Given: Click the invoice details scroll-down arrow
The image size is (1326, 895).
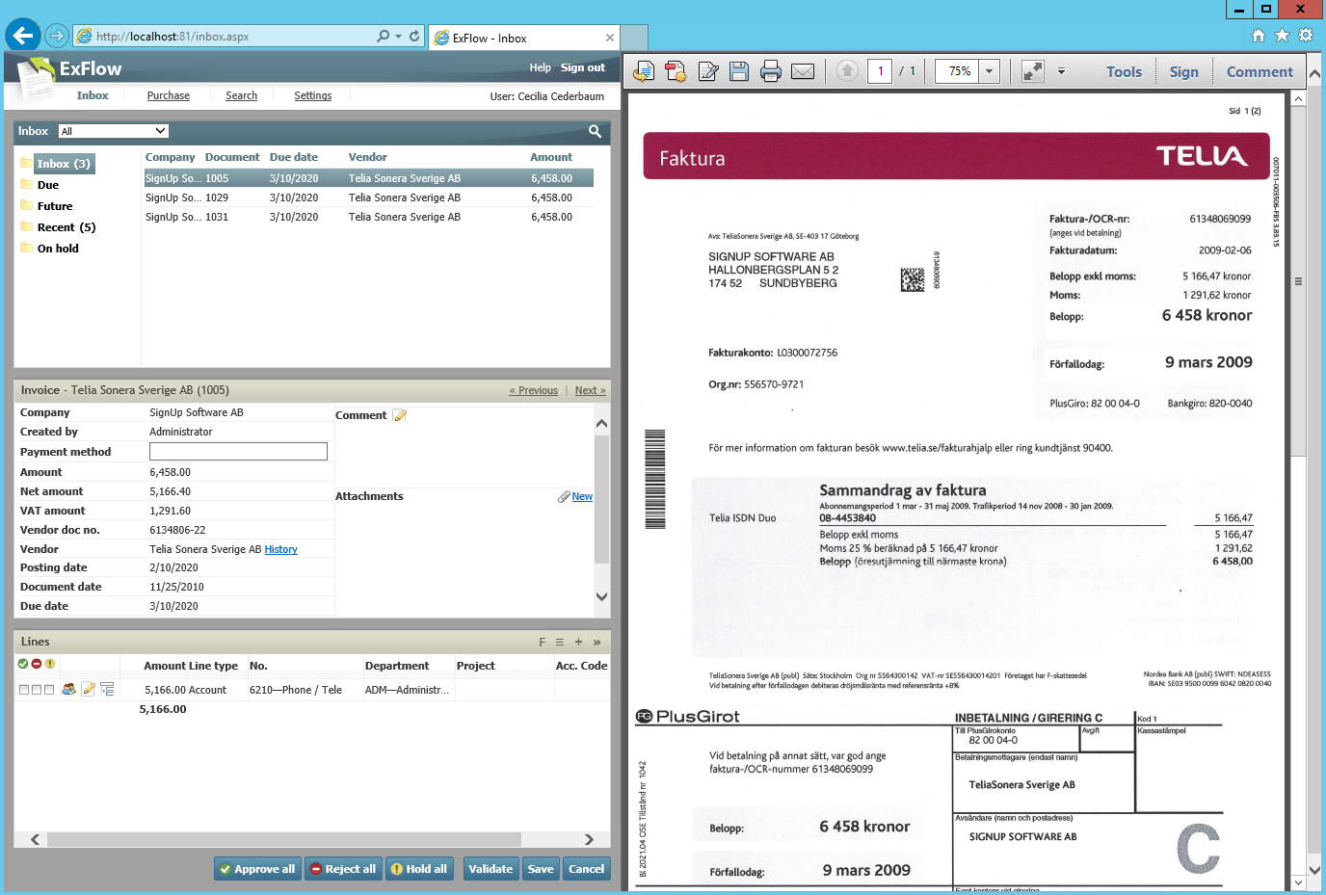Looking at the screenshot, I should [602, 597].
